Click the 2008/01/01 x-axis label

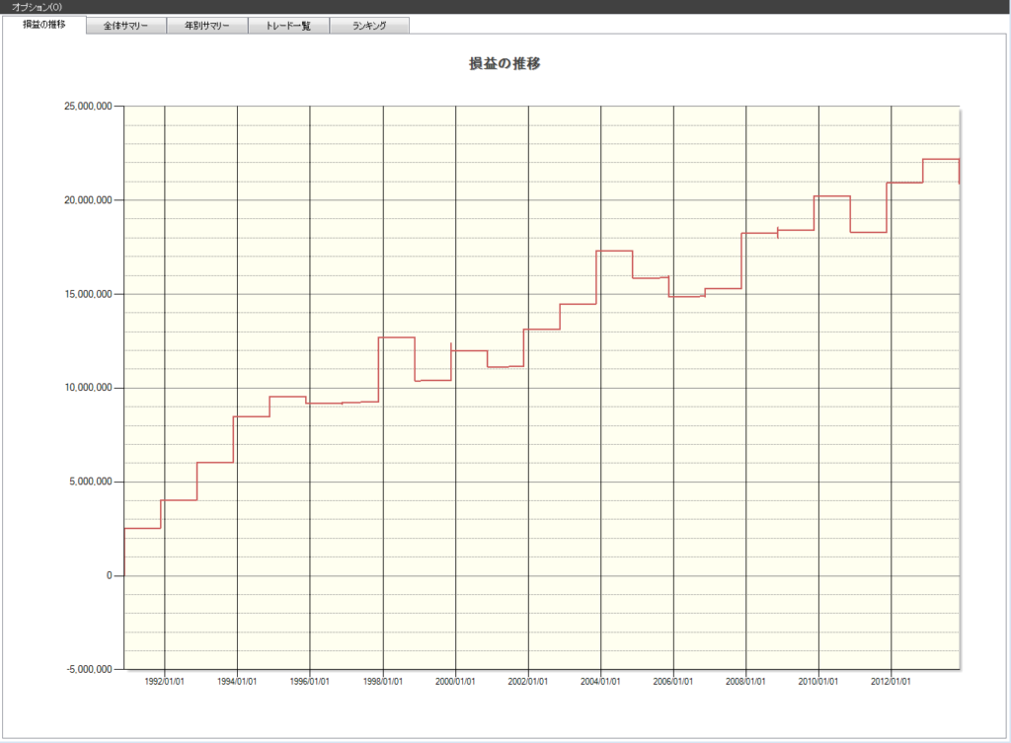pos(746,682)
